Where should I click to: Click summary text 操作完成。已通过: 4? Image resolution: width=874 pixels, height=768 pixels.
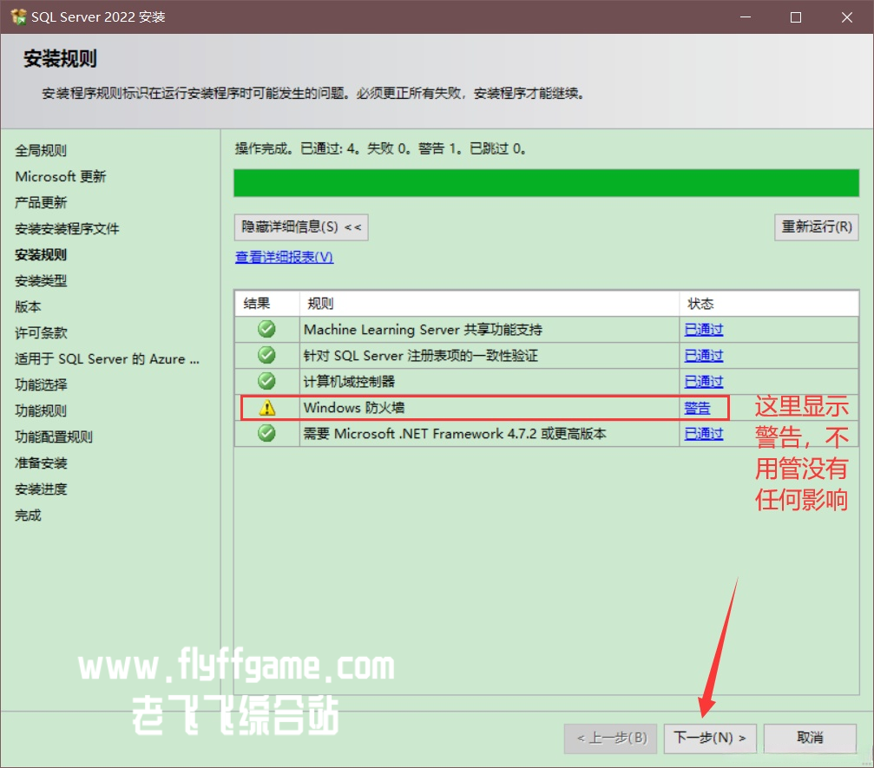coord(297,148)
